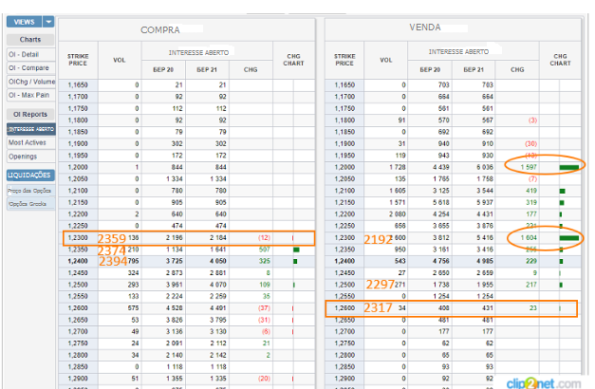
Task: Sort Venda table by CHG column header
Action: point(516,69)
